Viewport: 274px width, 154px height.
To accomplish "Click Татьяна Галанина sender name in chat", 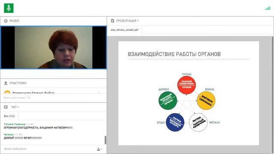I will (x=15, y=124).
